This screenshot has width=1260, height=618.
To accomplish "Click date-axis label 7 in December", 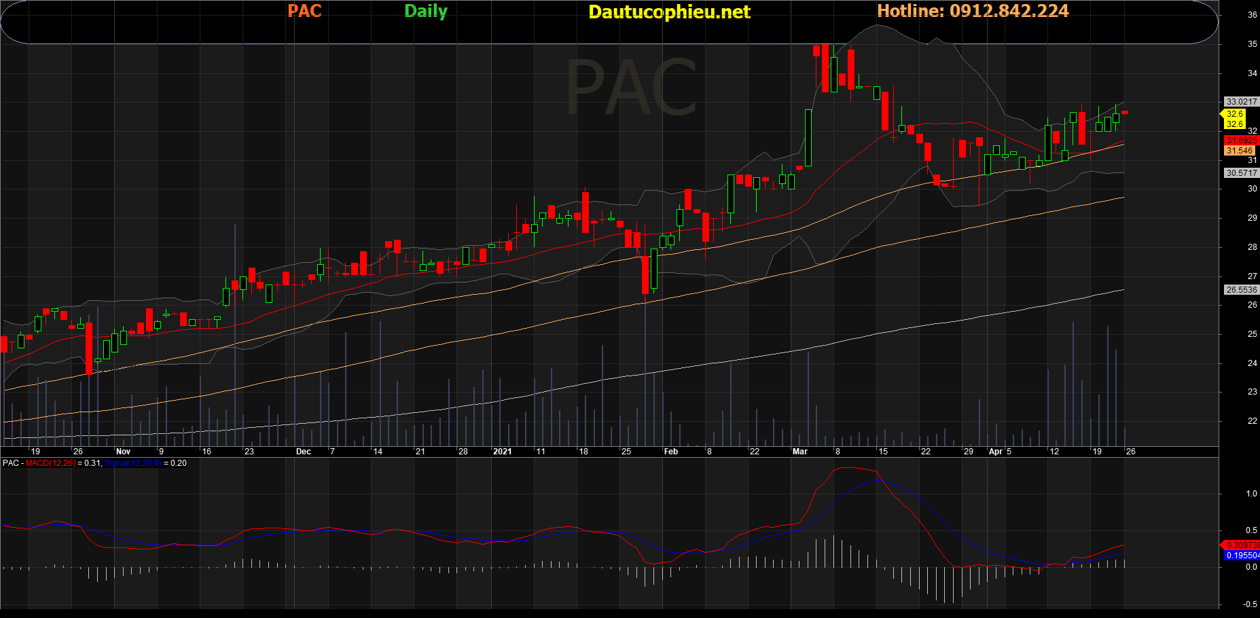I will coord(332,452).
